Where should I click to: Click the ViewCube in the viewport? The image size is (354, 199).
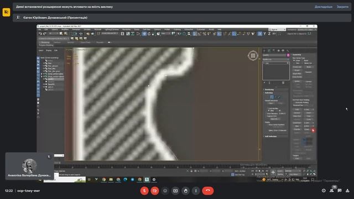coord(253,55)
